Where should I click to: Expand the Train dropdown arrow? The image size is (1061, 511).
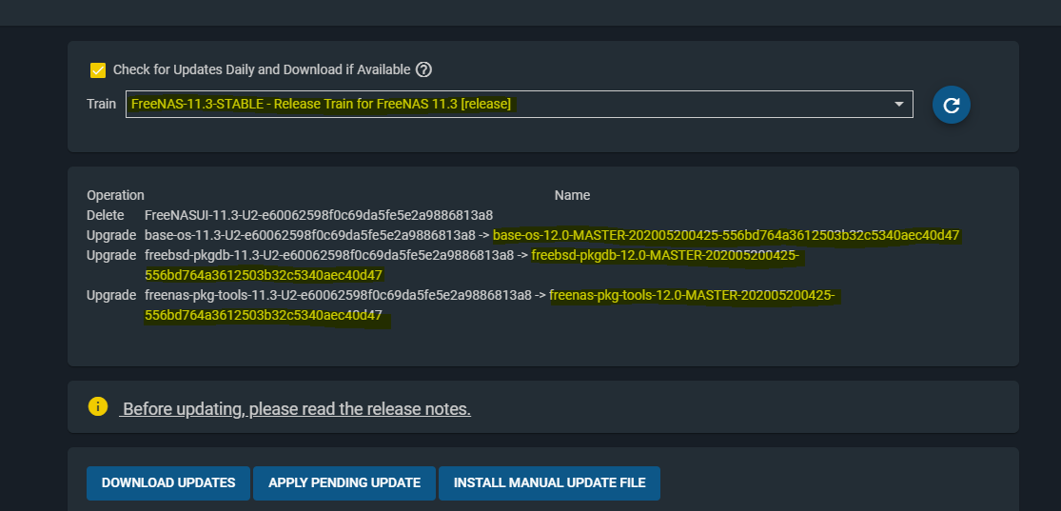(x=899, y=105)
